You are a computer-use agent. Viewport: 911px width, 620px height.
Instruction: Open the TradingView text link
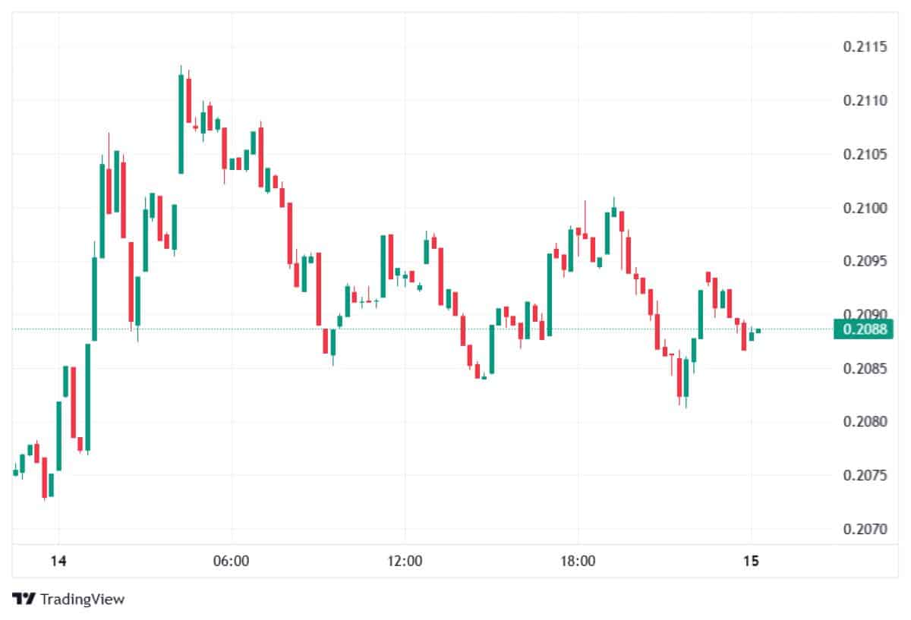(x=82, y=599)
